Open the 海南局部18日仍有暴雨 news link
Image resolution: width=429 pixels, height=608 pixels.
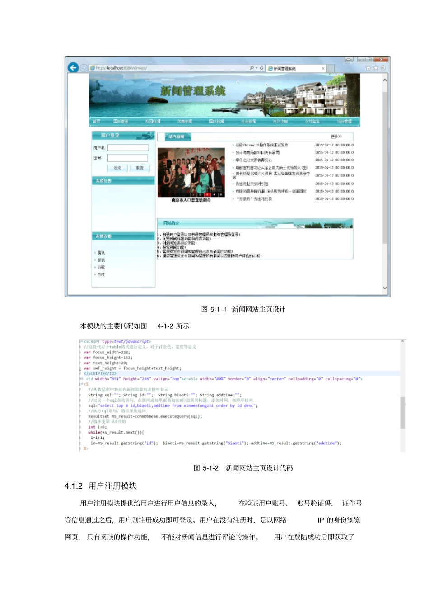pyautogui.click(x=257, y=153)
